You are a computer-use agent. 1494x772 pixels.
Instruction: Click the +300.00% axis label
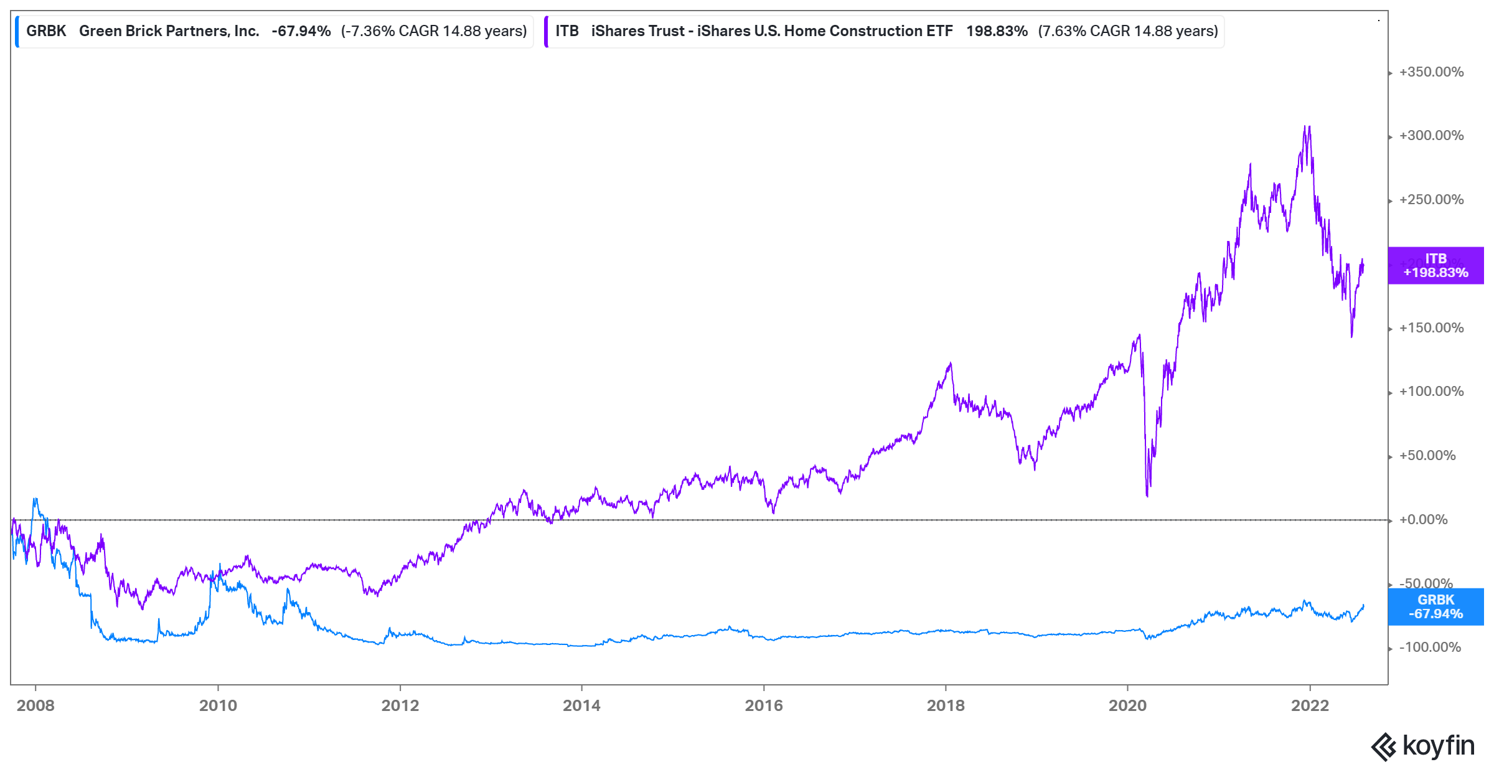1431,136
